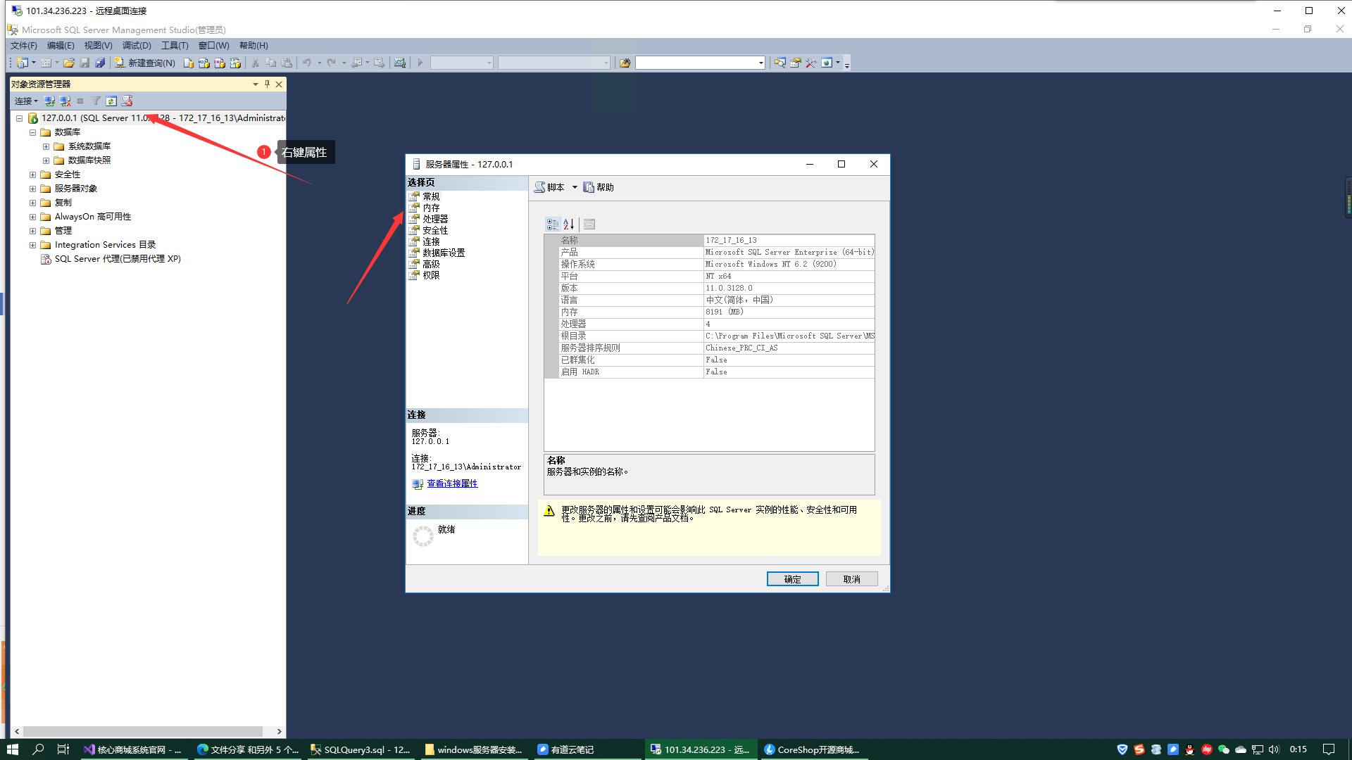
Task: Open the Activity Monitor toolbar icon
Action: [x=400, y=63]
